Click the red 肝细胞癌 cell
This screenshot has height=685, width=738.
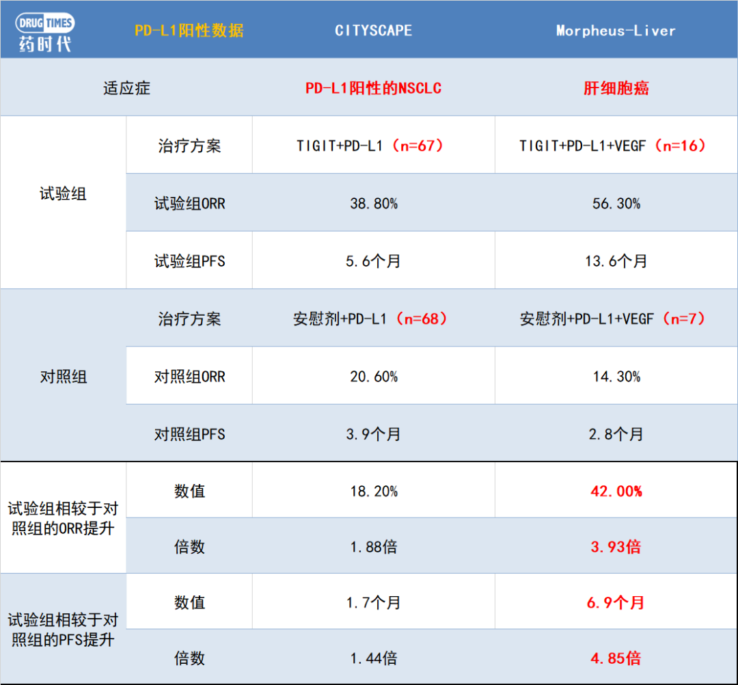click(x=616, y=88)
